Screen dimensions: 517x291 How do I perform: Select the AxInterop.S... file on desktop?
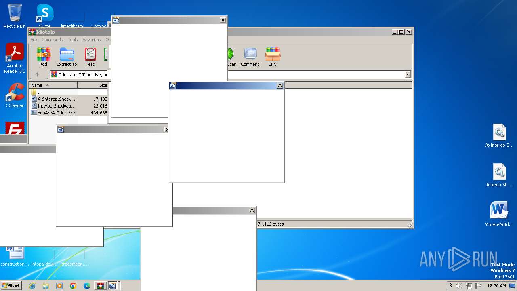pos(500,136)
